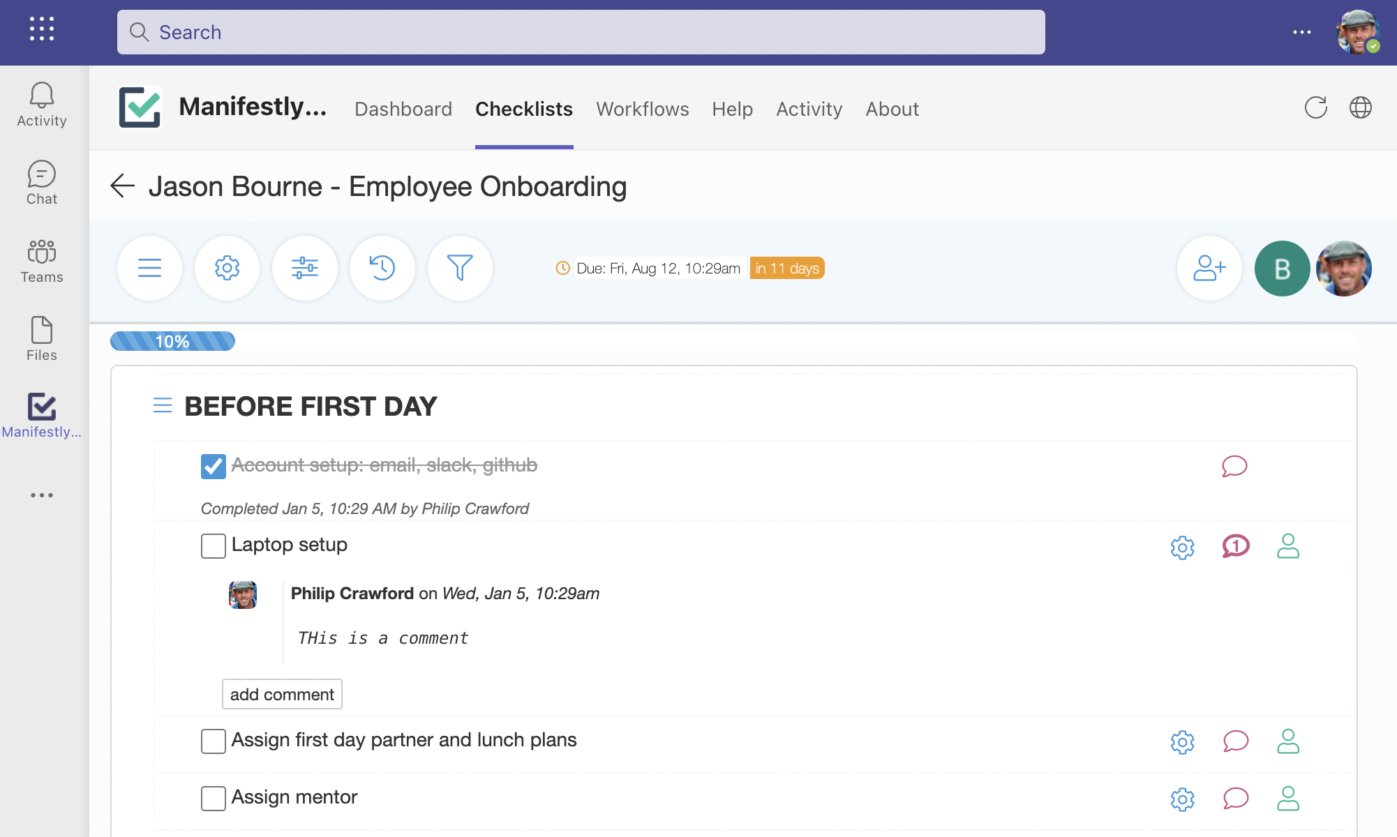
Task: Collapse the BEFORE FIRST DAY section
Action: [162, 405]
